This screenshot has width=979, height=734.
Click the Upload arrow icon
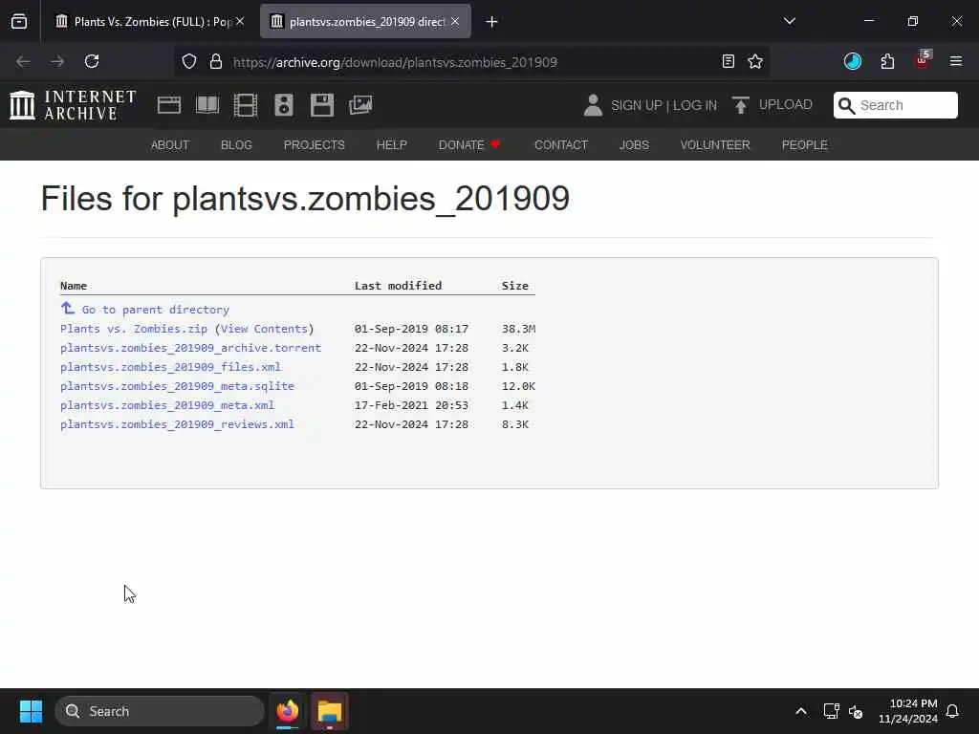coord(741,105)
